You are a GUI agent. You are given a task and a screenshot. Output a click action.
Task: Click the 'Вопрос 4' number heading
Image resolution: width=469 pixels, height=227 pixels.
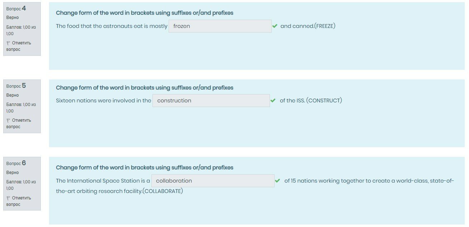(16, 9)
